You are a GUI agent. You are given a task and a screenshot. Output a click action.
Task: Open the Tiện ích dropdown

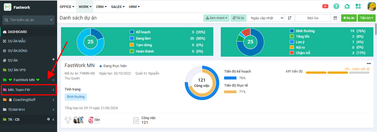click(x=367, y=18)
